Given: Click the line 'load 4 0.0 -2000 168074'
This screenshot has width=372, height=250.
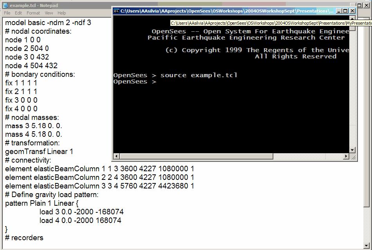Looking at the screenshot, I should coord(80,220).
